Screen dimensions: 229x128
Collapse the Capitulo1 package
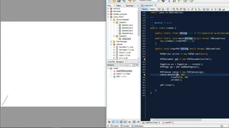pos(114,22)
